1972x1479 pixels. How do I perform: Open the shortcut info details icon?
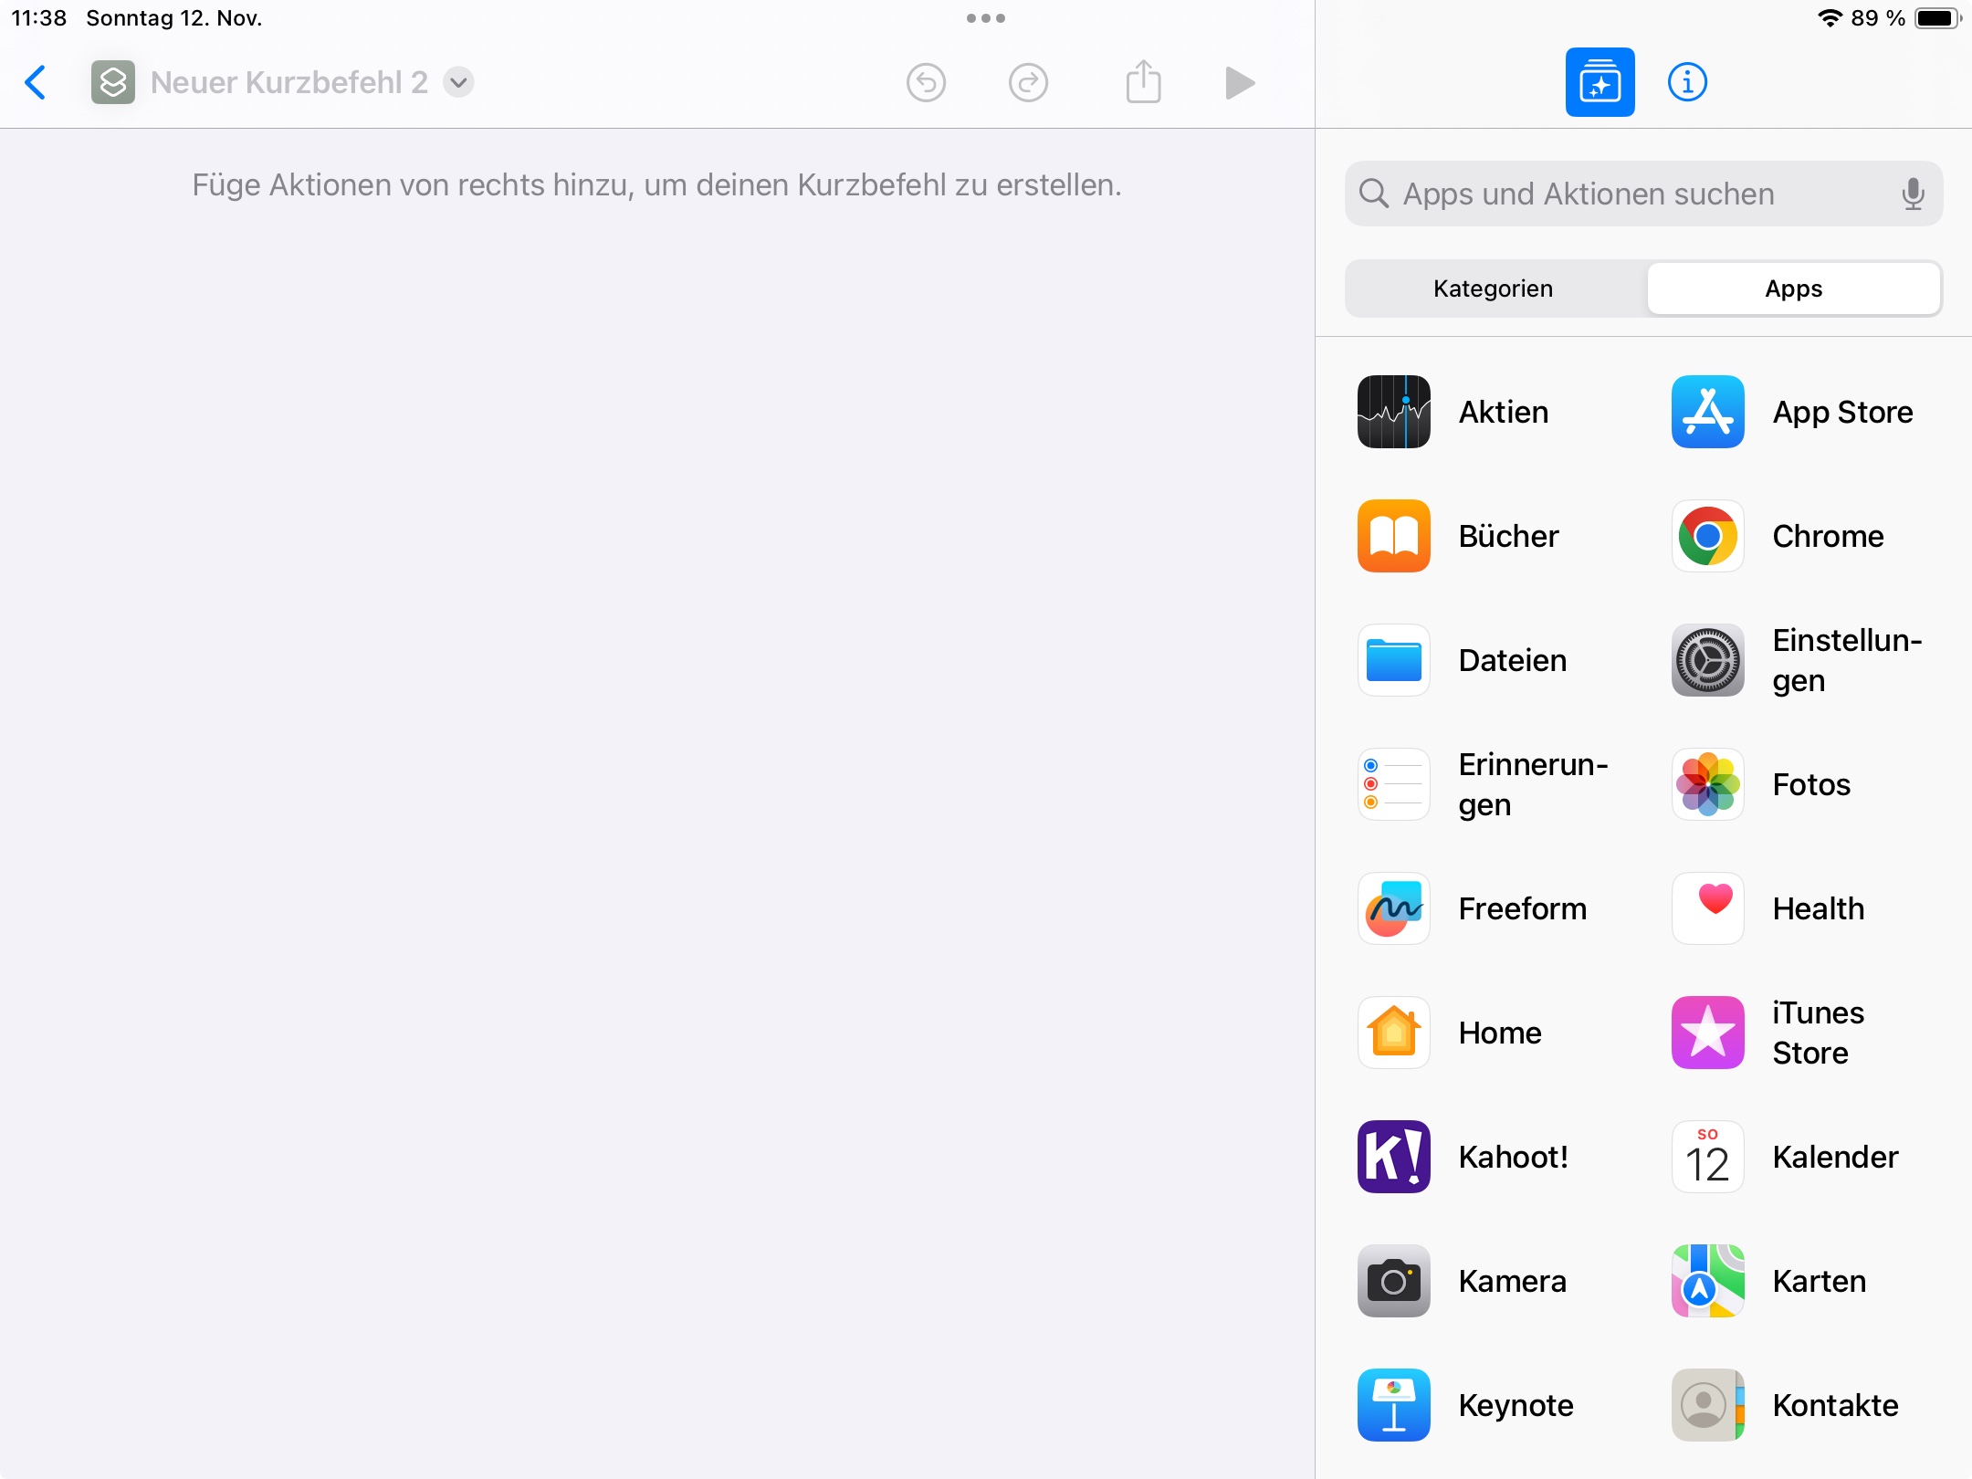pos(1687,82)
